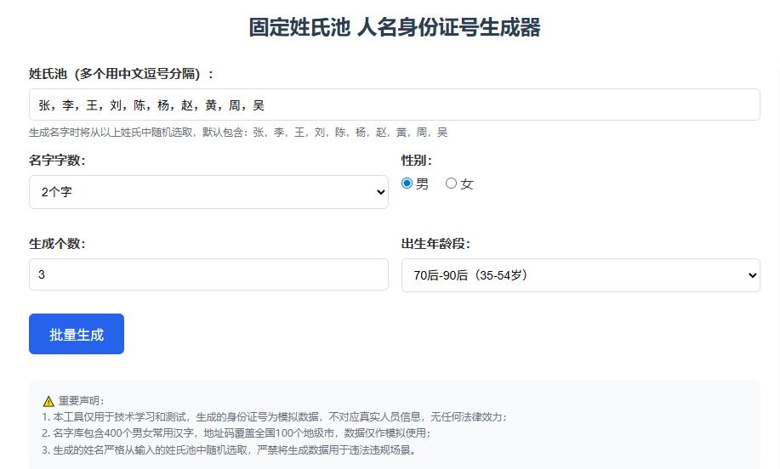Viewport: 780px width, 469px height.
Task: Click the warning triangle icon beside 重要声明
Action: click(48, 401)
